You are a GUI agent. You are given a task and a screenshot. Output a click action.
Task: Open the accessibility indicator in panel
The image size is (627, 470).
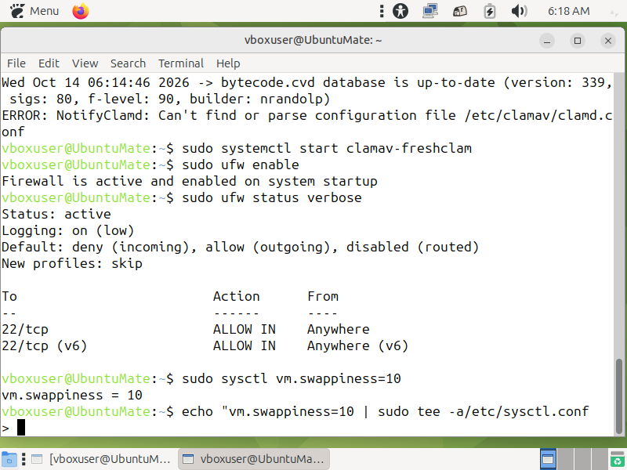coord(400,11)
